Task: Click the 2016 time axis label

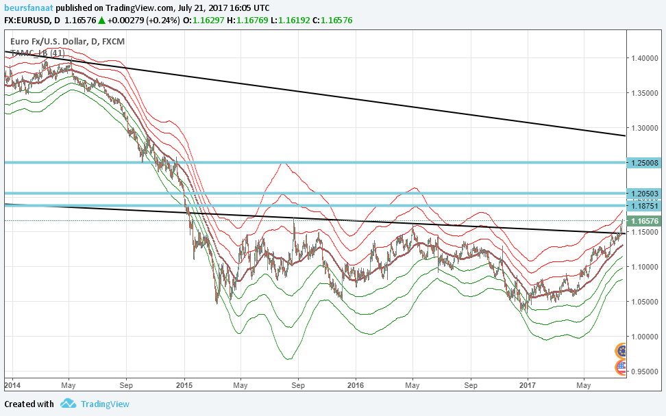Action: tap(356, 385)
